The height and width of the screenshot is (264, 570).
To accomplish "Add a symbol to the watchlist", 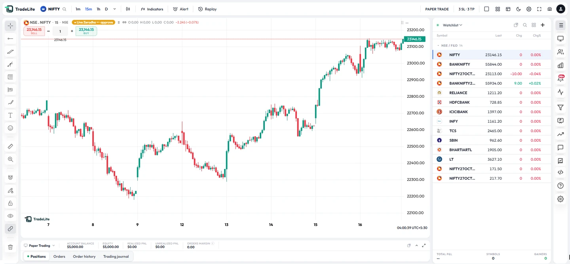I will [543, 25].
